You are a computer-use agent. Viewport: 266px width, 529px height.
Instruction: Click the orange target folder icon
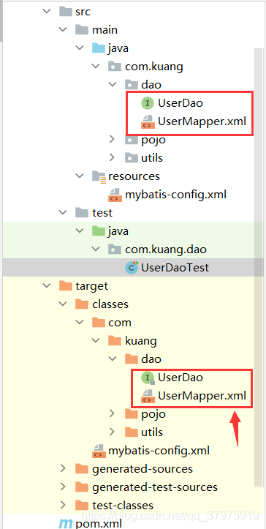pyautogui.click(x=66, y=286)
